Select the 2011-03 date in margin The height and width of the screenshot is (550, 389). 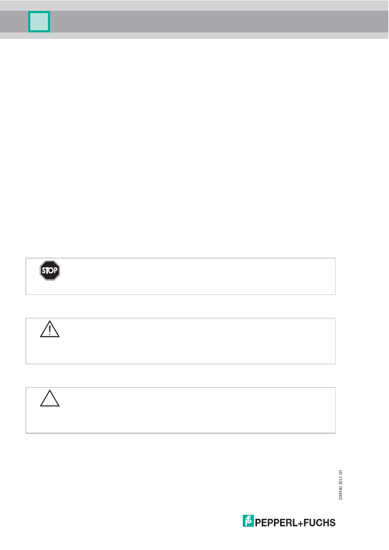(341, 477)
